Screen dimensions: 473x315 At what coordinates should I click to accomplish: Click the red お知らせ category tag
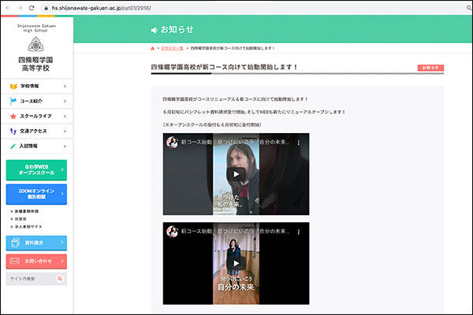coord(430,68)
